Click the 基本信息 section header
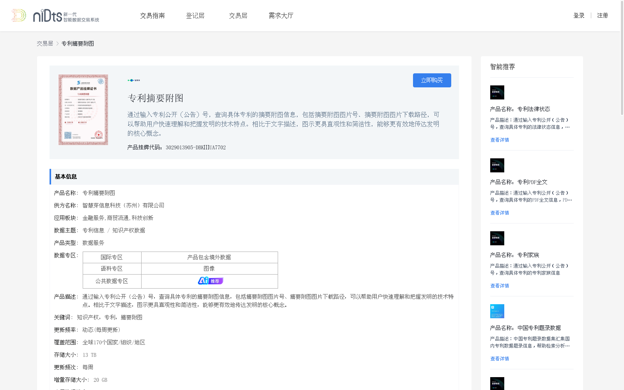This screenshot has width=624, height=390. click(254, 177)
